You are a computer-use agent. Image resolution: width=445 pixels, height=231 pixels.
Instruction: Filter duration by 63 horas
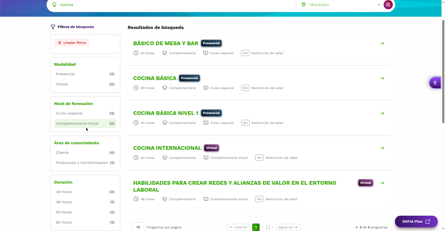tap(85, 212)
